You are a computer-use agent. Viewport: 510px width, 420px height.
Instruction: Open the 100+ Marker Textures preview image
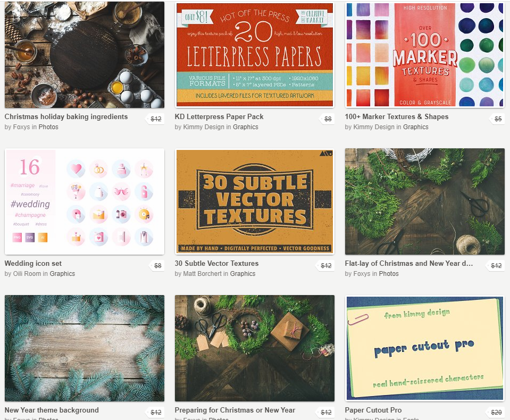click(424, 55)
